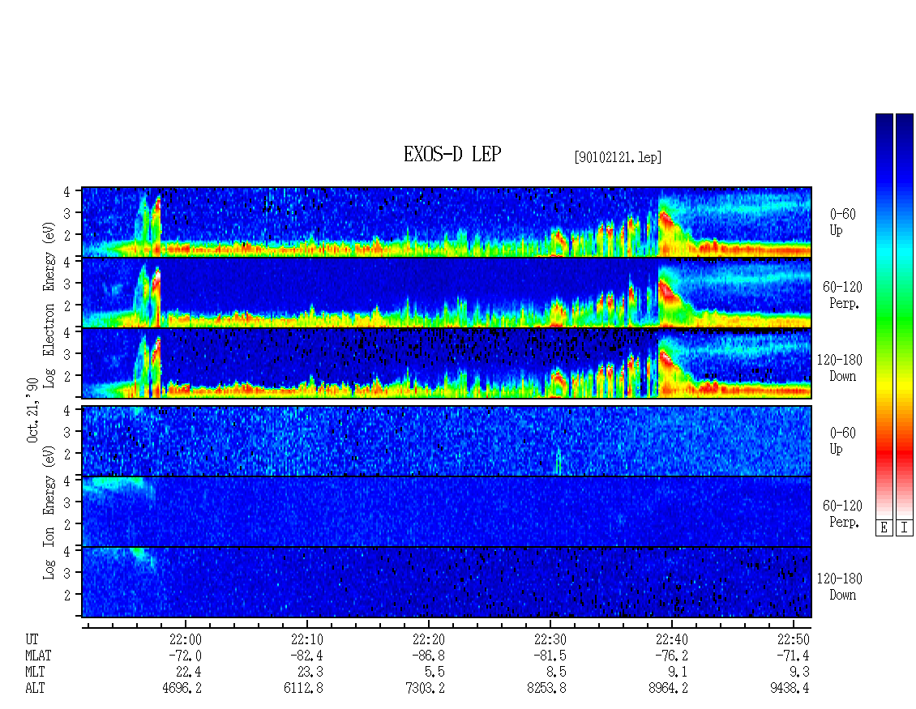Click the altitude value 9438.4
Screen dimensions: 916x709
[790, 688]
